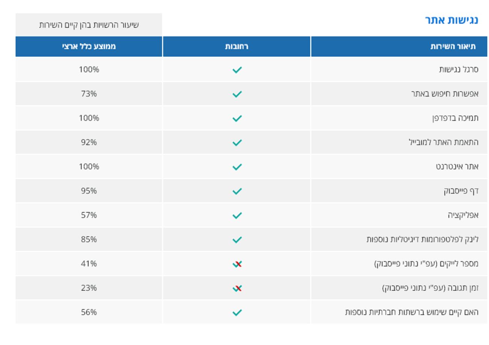This screenshot has height=345, width=489.
Task: Click the checkmark for אפשרות חיפוש באתר
Action: click(237, 94)
